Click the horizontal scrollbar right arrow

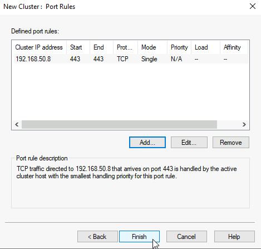244,124
